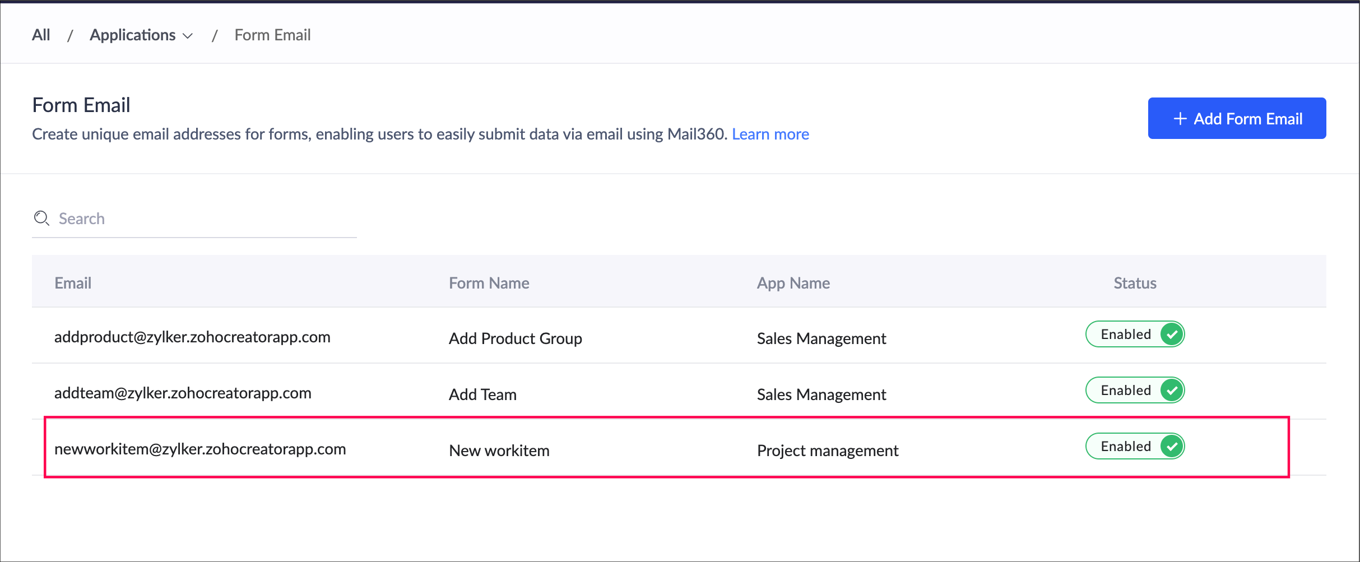Viewport: 1360px width, 562px height.
Task: Go to All in breadcrumb
Action: pos(41,35)
